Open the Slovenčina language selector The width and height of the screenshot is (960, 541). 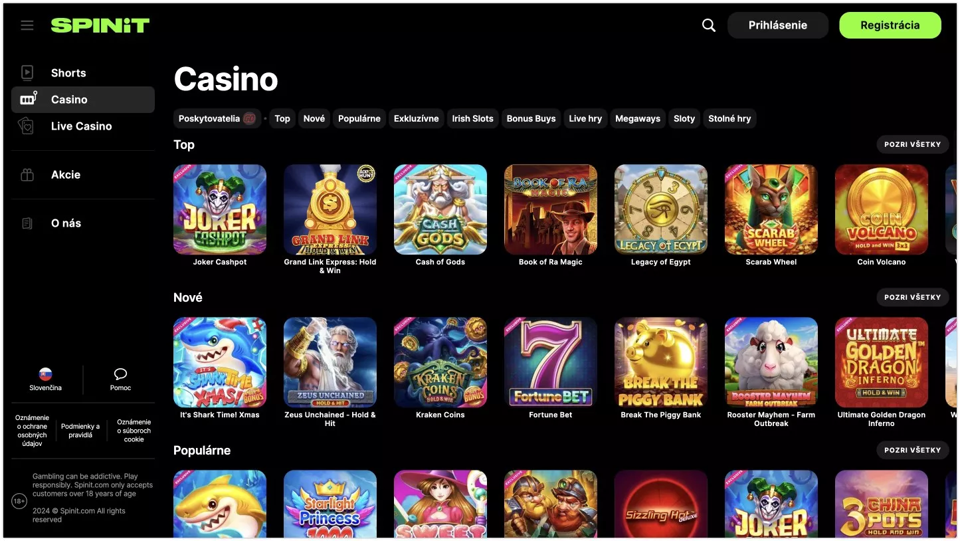(45, 379)
